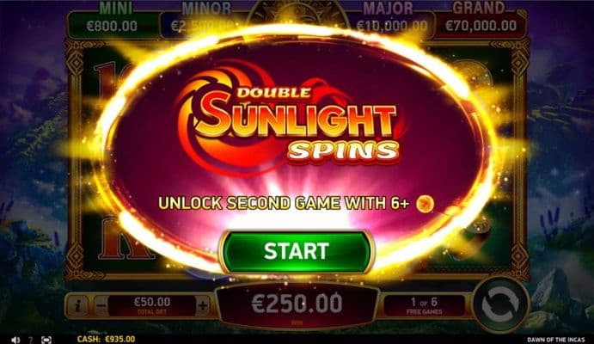Click the 1 of 6 free games counter
The width and height of the screenshot is (594, 344).
424,305
